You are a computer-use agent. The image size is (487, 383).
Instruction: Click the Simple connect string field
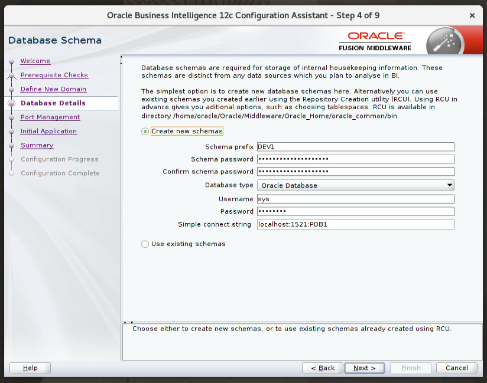pos(356,224)
